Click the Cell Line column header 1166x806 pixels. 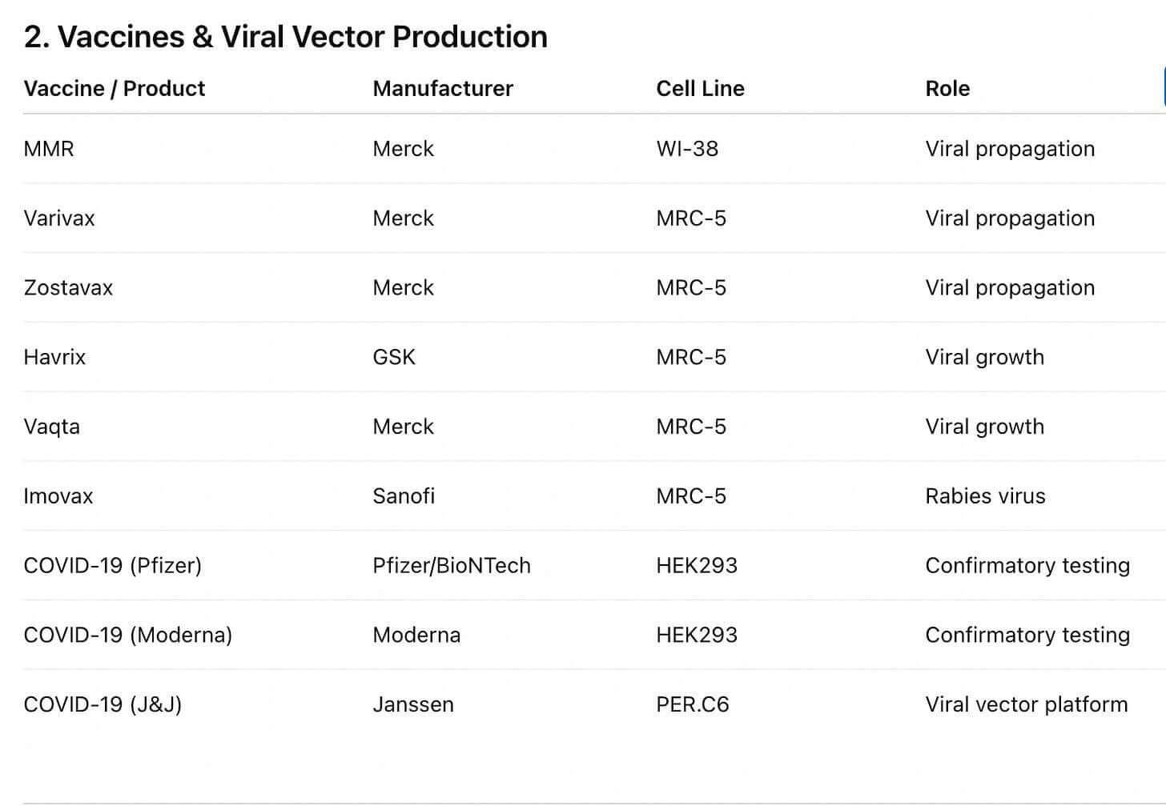tap(701, 88)
